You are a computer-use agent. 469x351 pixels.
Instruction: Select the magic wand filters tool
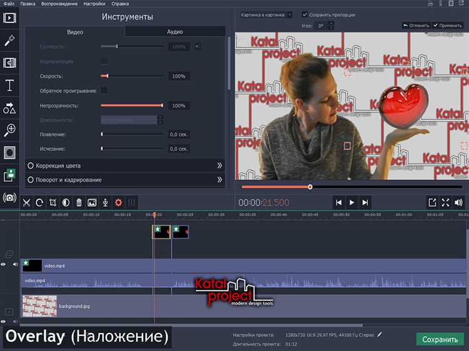coord(9,40)
